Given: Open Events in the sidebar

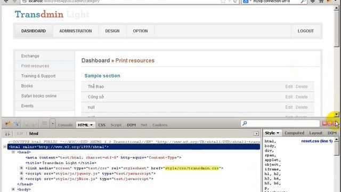Looking at the screenshot, I should (45, 106).
